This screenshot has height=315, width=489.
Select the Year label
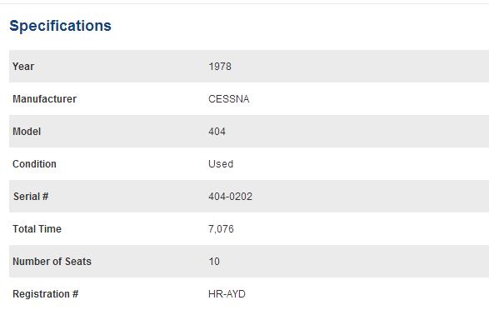[23, 67]
